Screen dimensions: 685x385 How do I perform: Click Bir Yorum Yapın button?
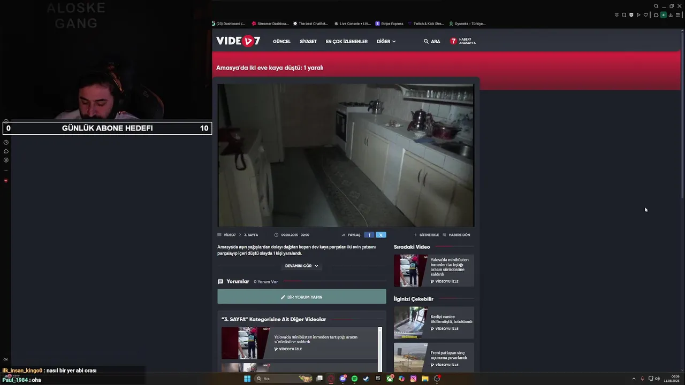tap(301, 297)
